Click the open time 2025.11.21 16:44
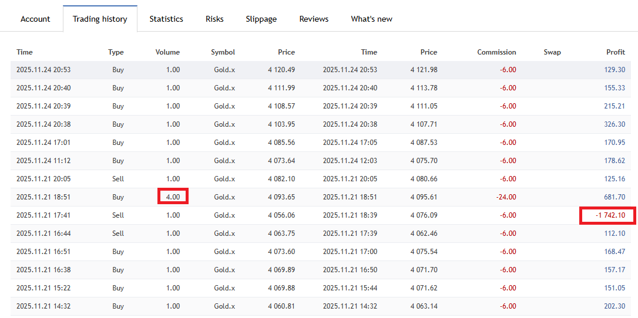638x318 pixels. [x=43, y=234]
